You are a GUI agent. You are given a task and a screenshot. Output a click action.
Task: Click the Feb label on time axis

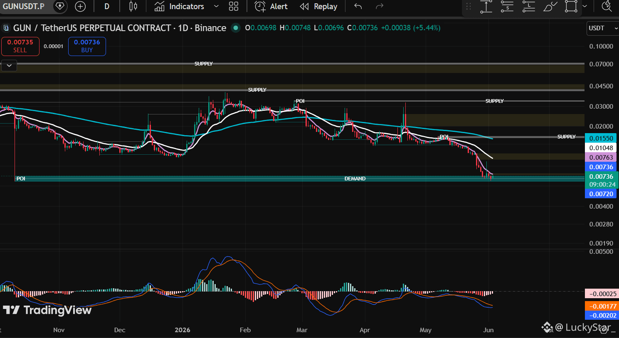(x=245, y=330)
